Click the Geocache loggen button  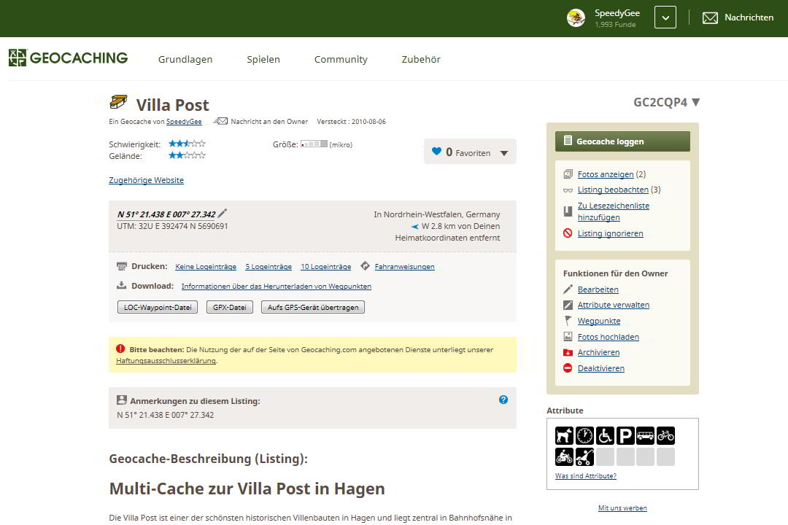coord(622,141)
